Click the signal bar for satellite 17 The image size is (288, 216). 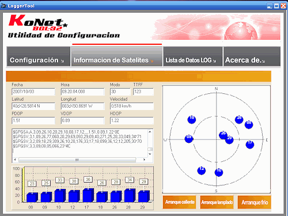click(88, 195)
